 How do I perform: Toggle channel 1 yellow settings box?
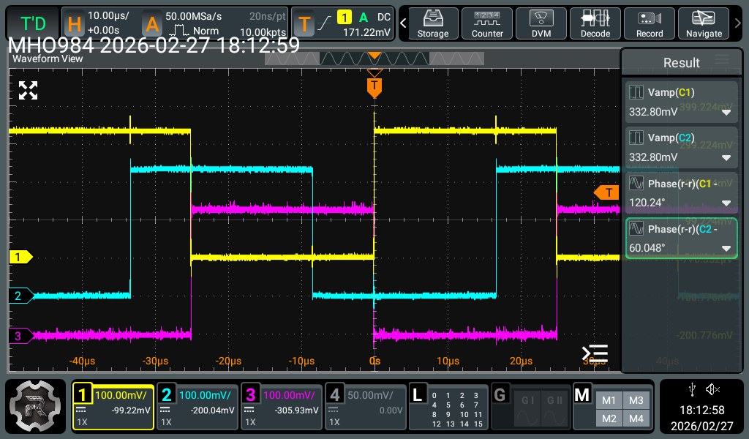click(113, 406)
